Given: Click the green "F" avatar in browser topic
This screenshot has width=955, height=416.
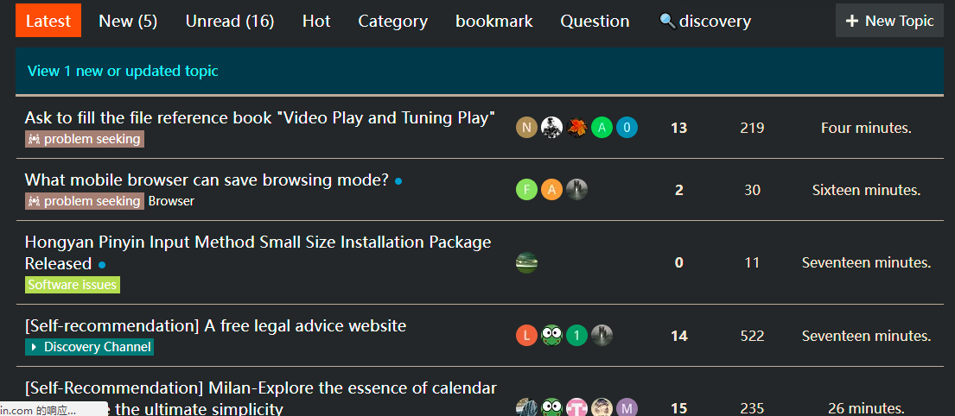Looking at the screenshot, I should coord(526,190).
